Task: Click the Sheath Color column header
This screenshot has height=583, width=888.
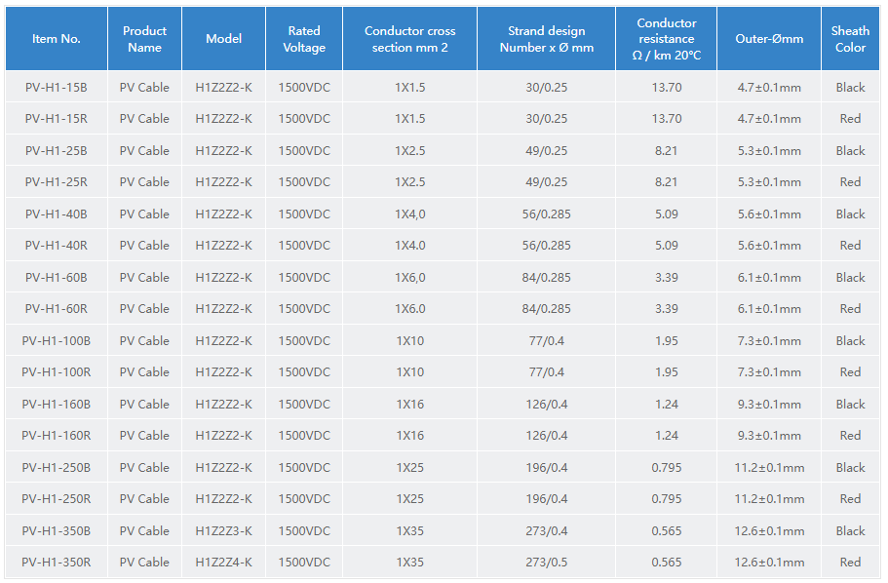Action: click(x=850, y=39)
